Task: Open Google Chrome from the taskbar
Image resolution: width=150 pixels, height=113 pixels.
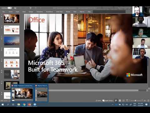Action: (24, 105)
